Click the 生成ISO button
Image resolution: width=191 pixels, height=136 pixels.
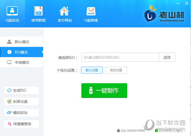click(21, 90)
